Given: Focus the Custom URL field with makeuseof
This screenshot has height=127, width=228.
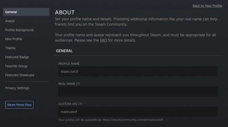Looking at the screenshot, I should point(138,112).
